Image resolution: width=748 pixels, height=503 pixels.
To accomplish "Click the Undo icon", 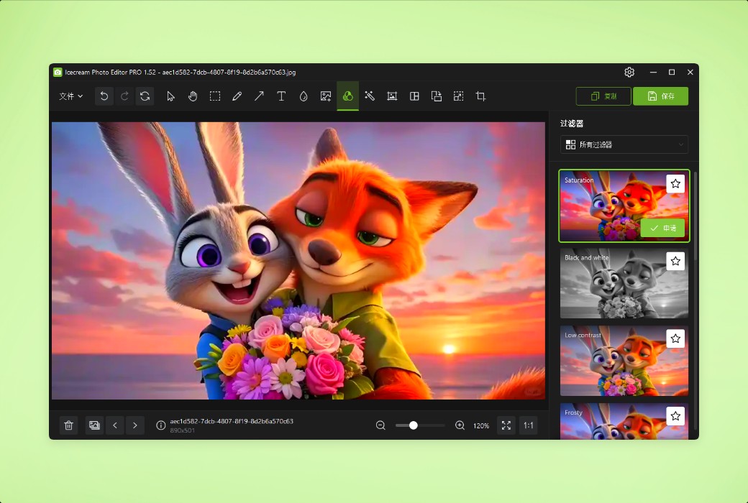I will point(104,96).
